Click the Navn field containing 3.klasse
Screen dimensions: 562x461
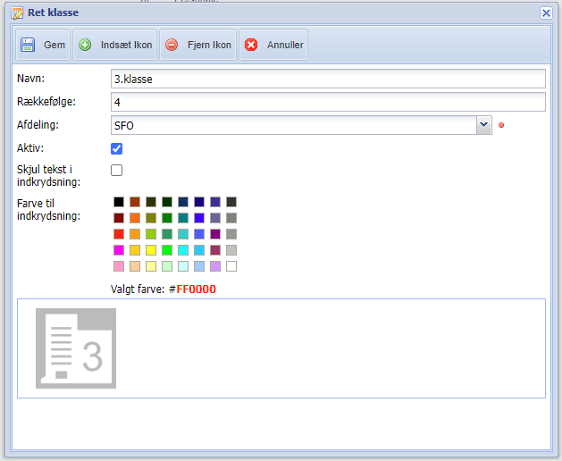coord(327,79)
